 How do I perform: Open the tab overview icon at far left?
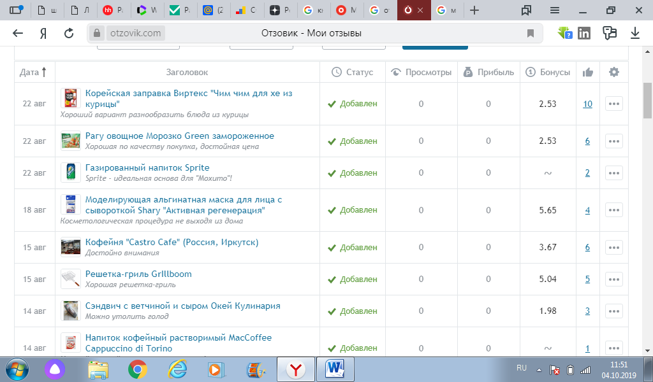pos(16,10)
